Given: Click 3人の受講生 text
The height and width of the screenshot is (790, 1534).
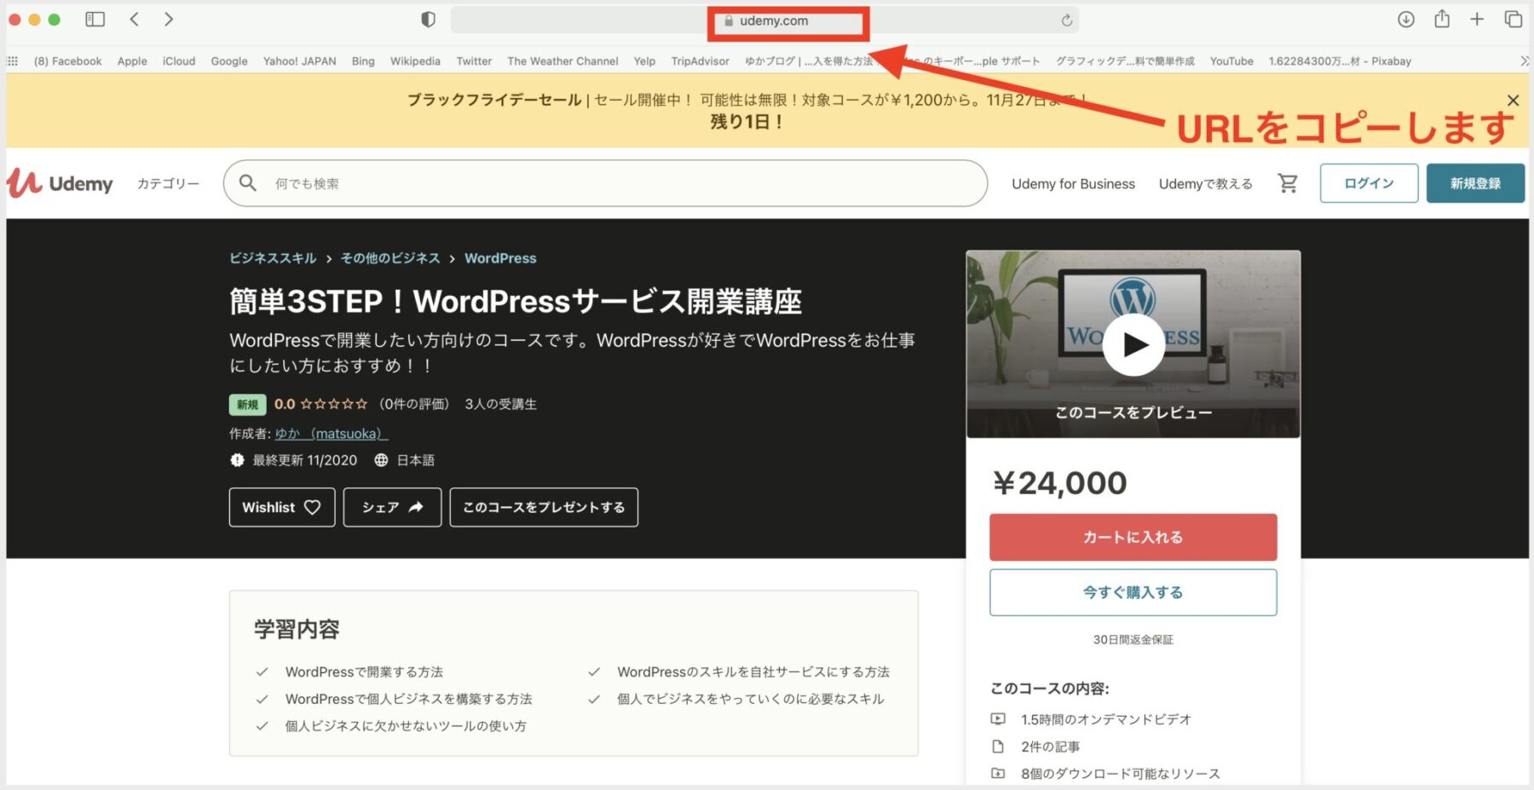Looking at the screenshot, I should coord(500,404).
